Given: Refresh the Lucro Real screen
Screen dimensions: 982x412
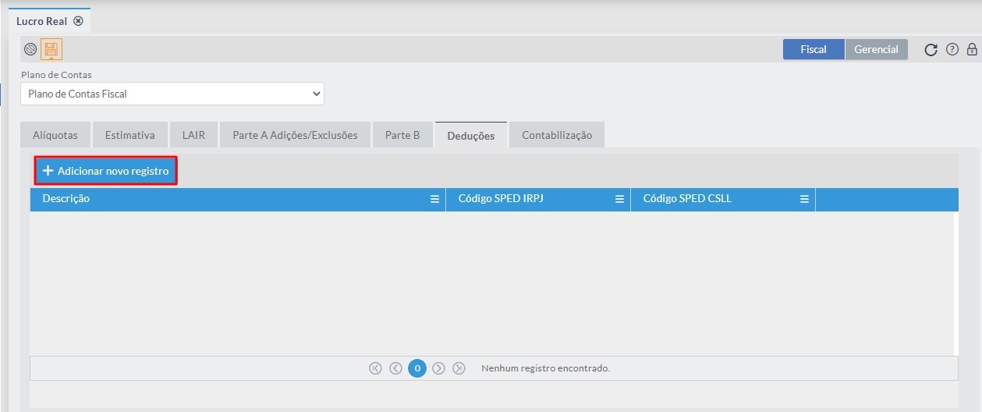Looking at the screenshot, I should 931,50.
